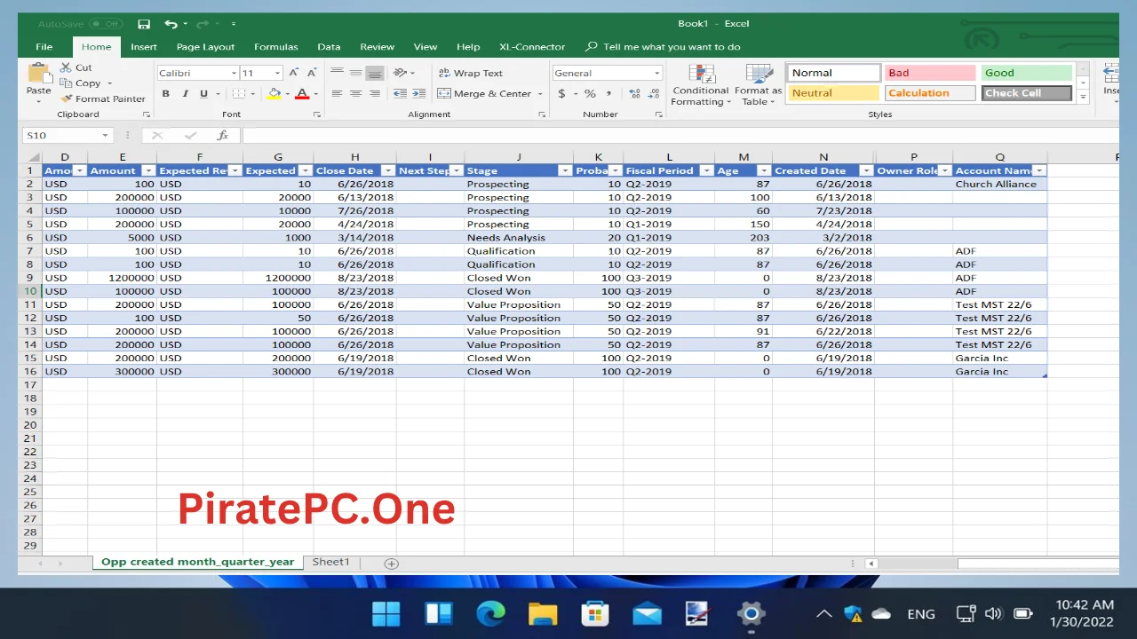Image resolution: width=1137 pixels, height=639 pixels.
Task: Click the Save disk icon
Action: [x=143, y=24]
